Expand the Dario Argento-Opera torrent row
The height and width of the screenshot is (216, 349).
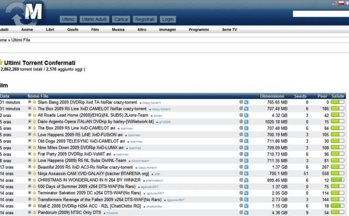coord(29,122)
